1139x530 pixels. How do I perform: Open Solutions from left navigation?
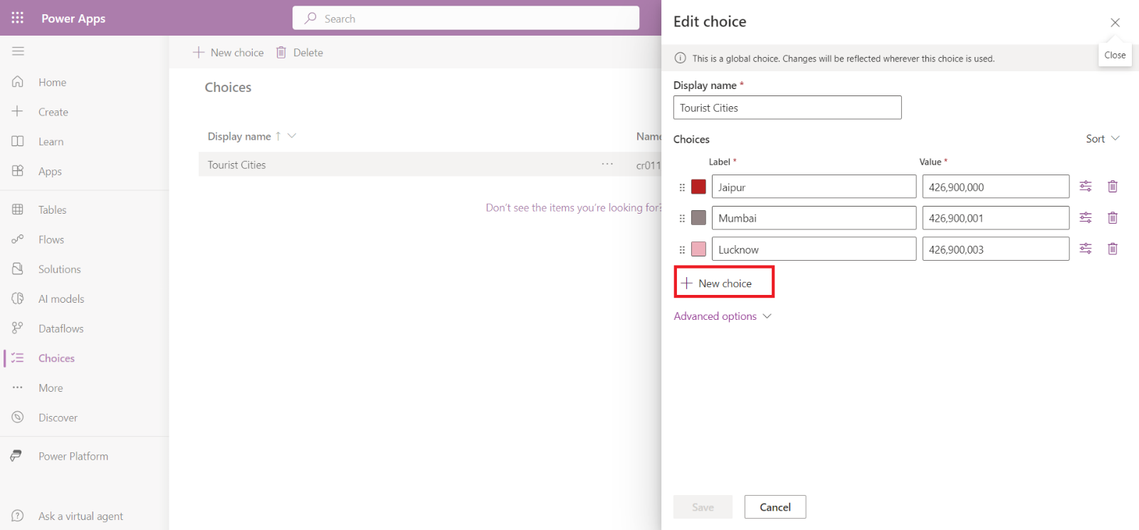[59, 269]
